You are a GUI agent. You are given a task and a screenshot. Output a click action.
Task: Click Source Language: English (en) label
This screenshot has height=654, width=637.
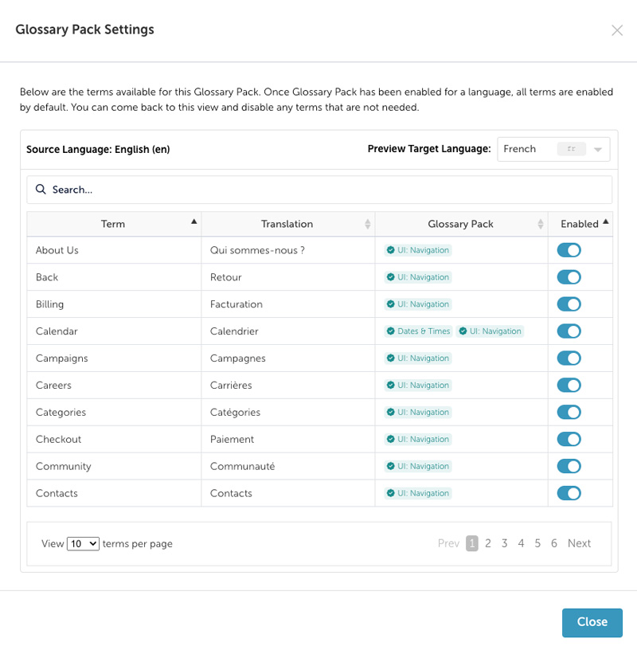click(98, 149)
